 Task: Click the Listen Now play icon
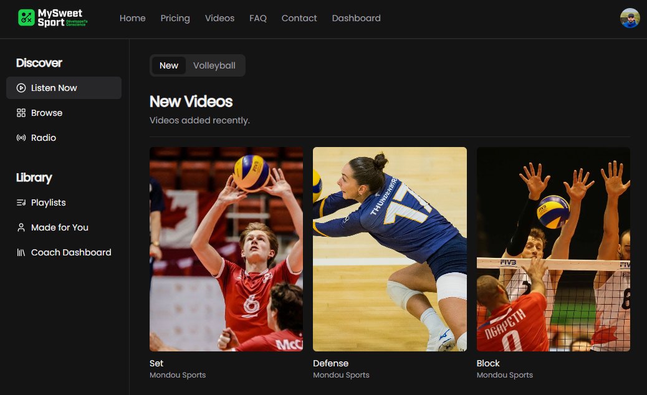(21, 88)
